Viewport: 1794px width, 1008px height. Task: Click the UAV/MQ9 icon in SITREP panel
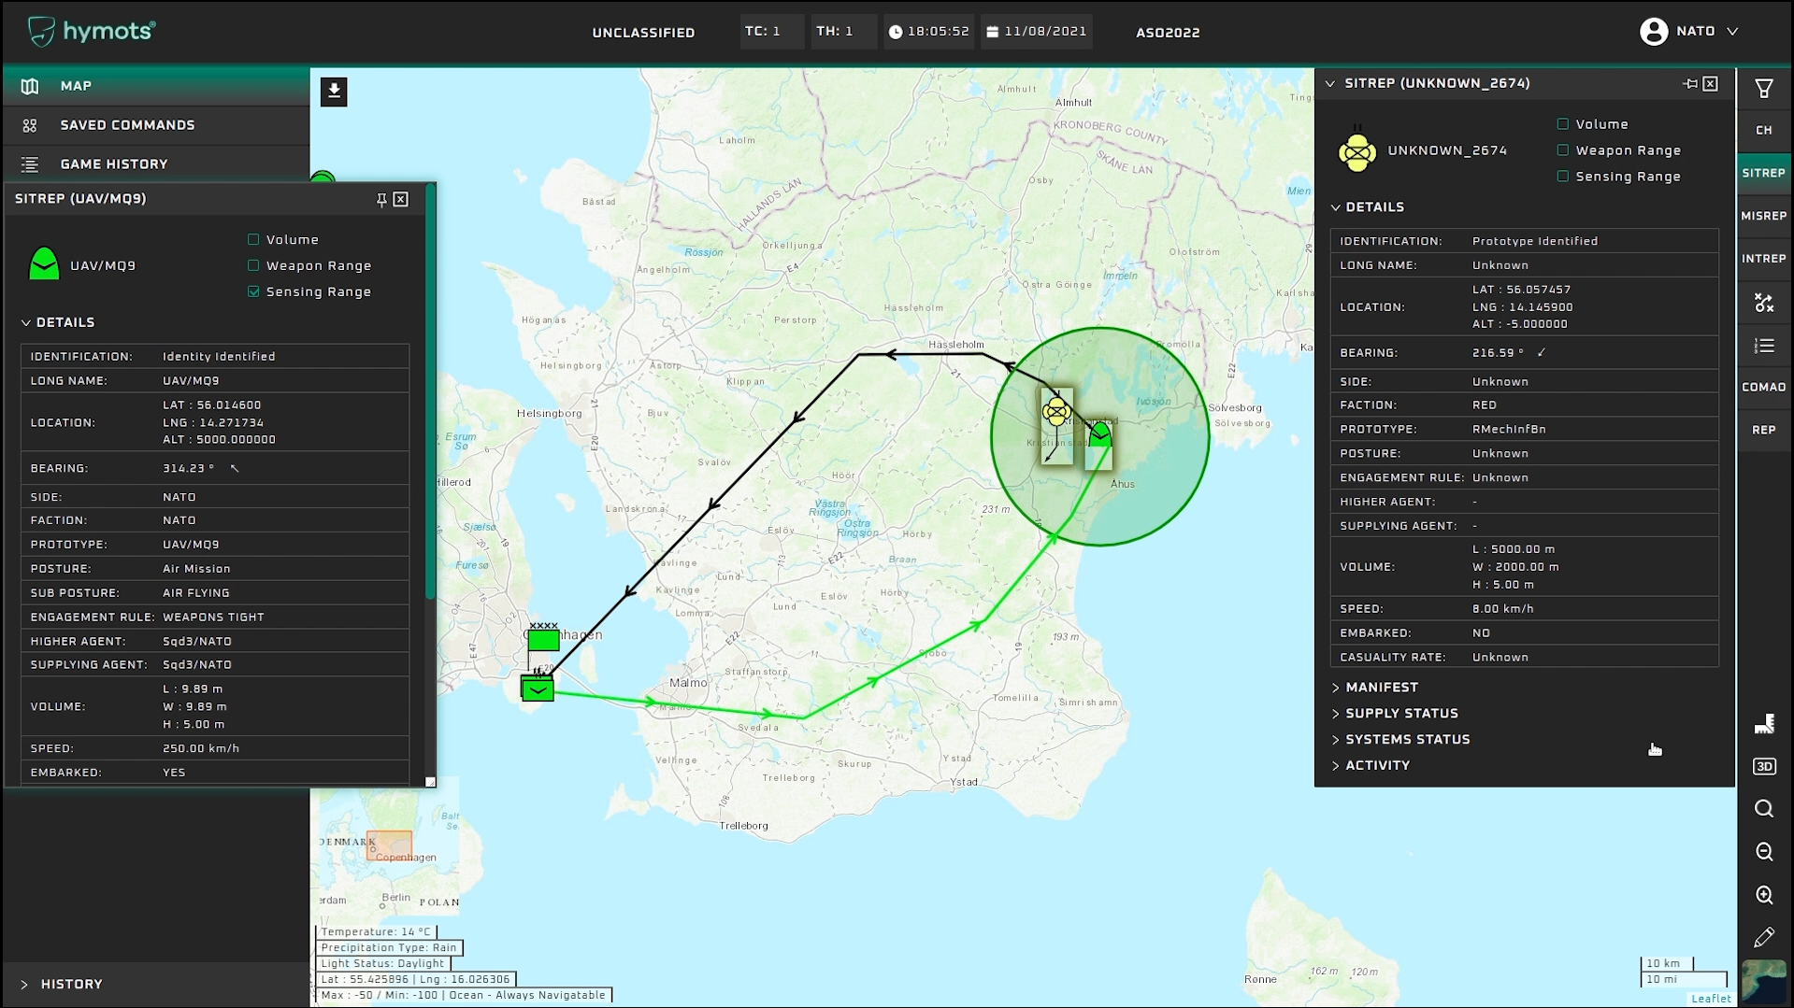(x=44, y=264)
